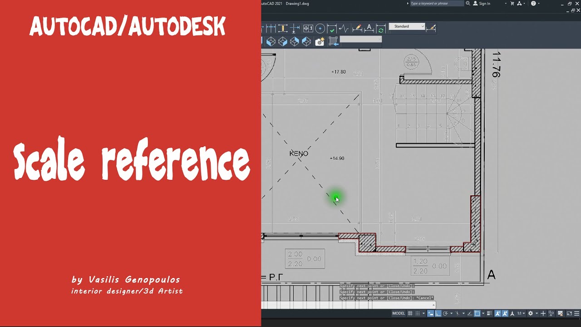The height and width of the screenshot is (327, 581).
Task: Open the Help question mark icon
Action: click(x=533, y=4)
